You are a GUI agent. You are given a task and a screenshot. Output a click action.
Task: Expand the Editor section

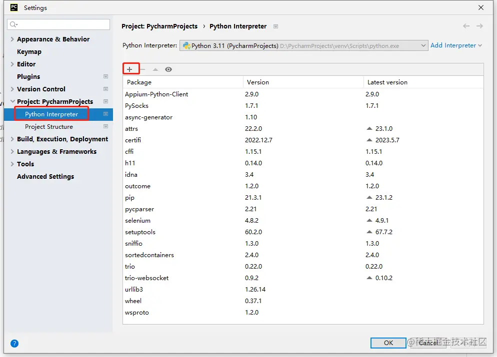point(12,64)
